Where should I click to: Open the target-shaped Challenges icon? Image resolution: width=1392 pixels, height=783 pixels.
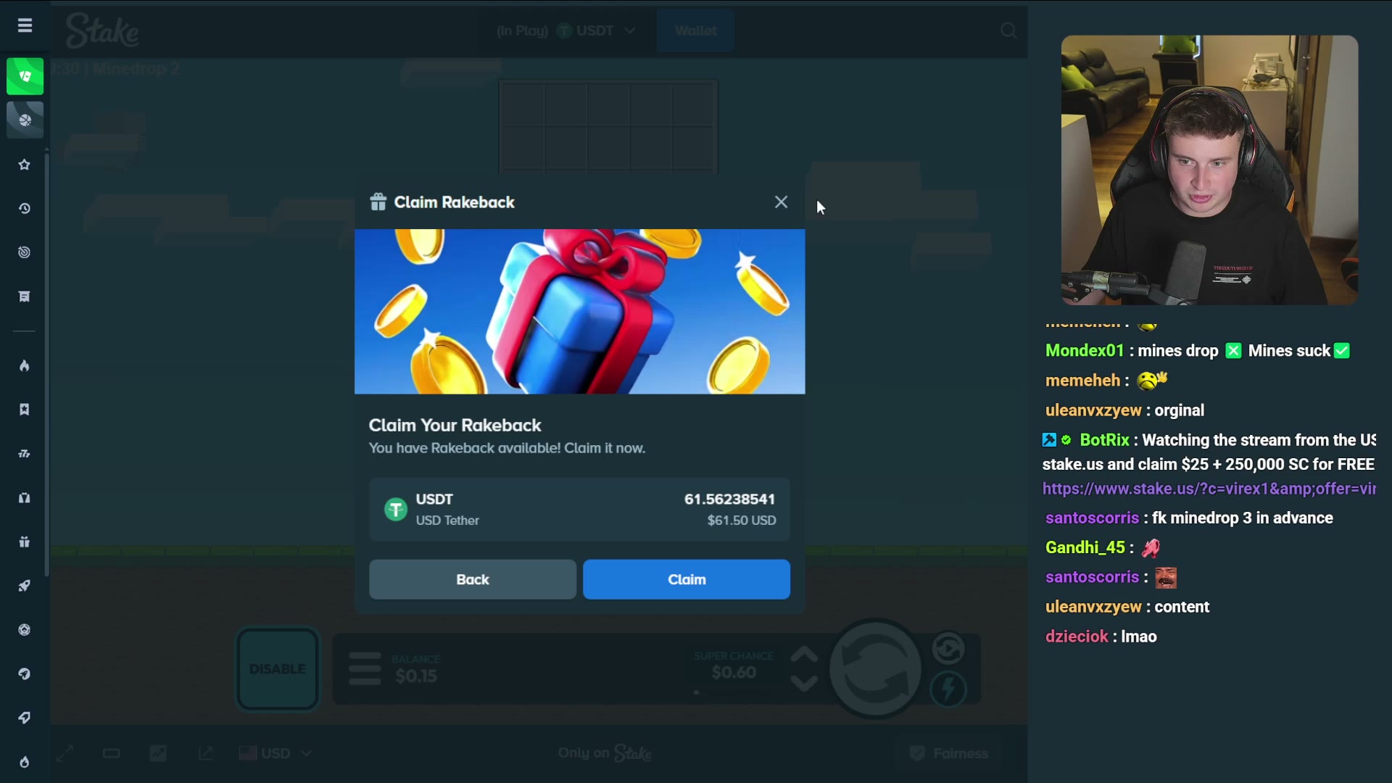point(25,252)
